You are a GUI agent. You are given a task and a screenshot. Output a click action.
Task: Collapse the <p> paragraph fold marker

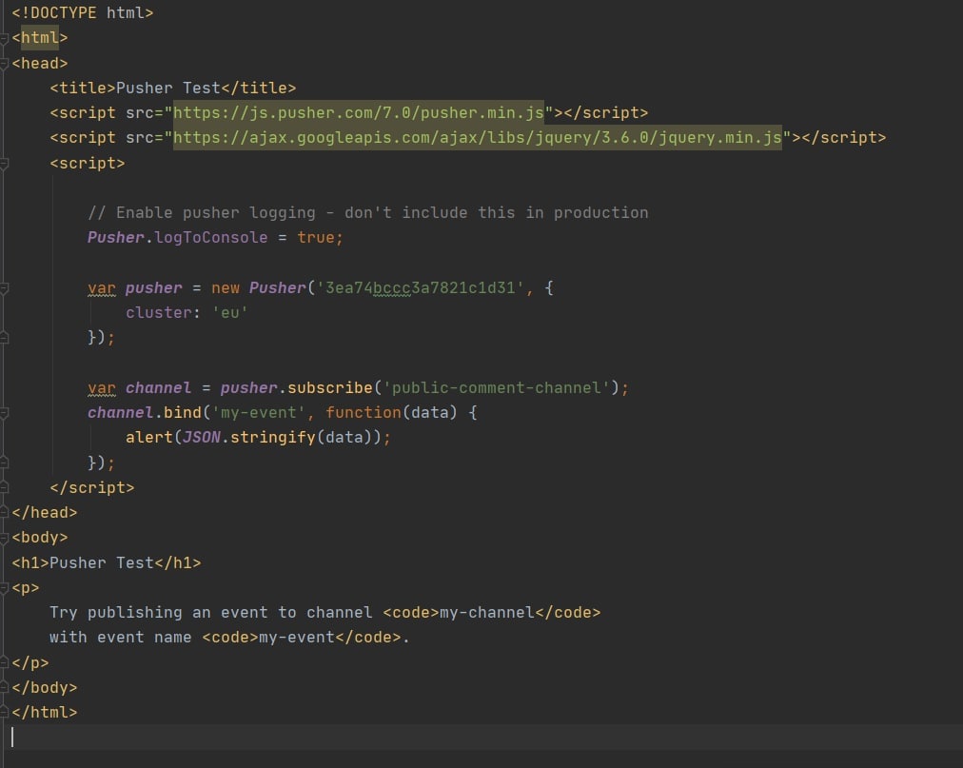click(x=4, y=588)
